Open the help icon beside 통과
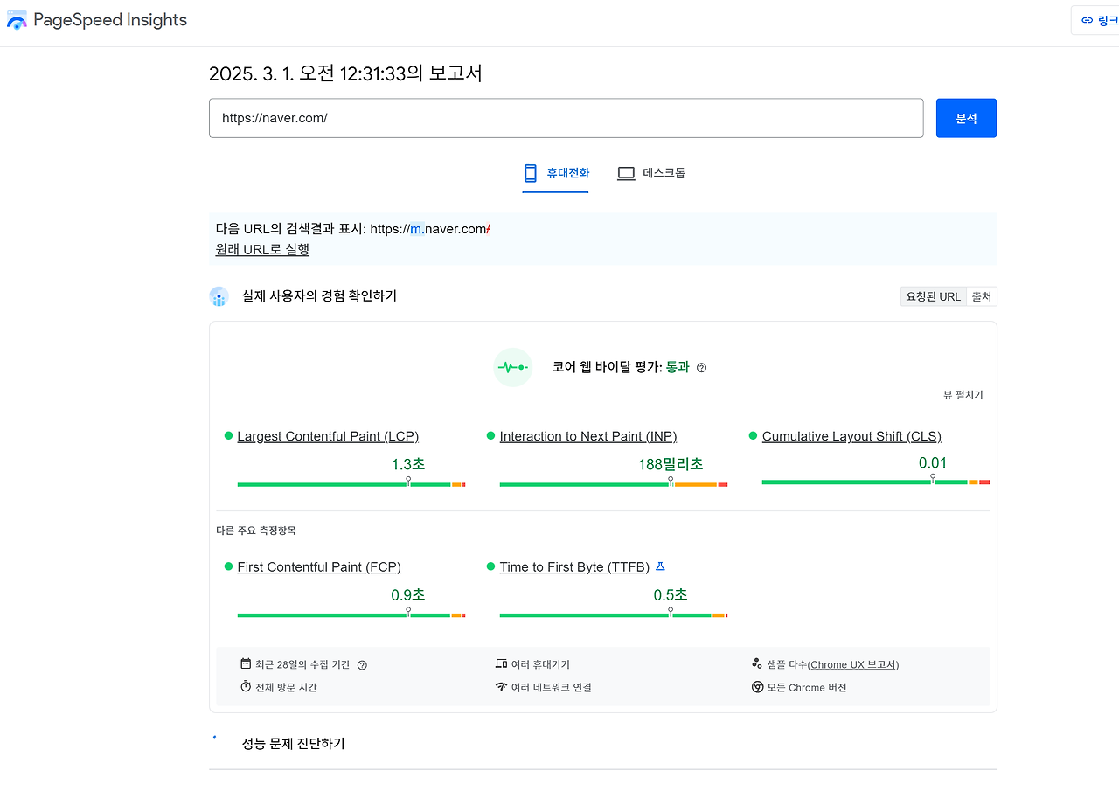Screen dimensions: 1119x812 click(x=701, y=368)
